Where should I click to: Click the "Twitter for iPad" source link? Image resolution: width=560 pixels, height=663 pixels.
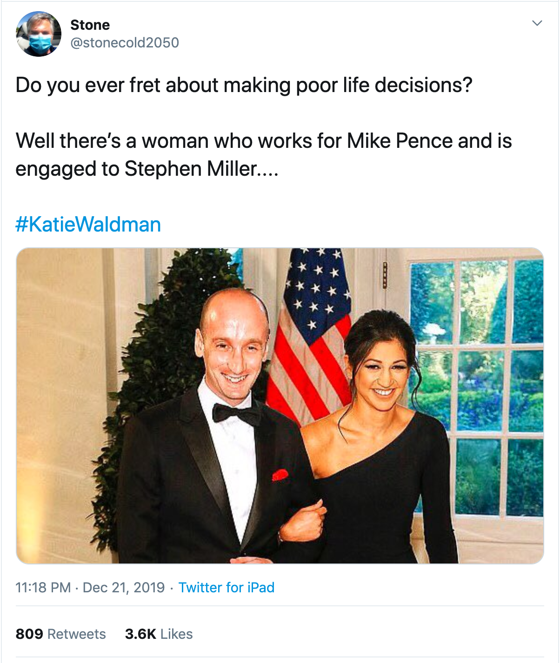pos(227,588)
